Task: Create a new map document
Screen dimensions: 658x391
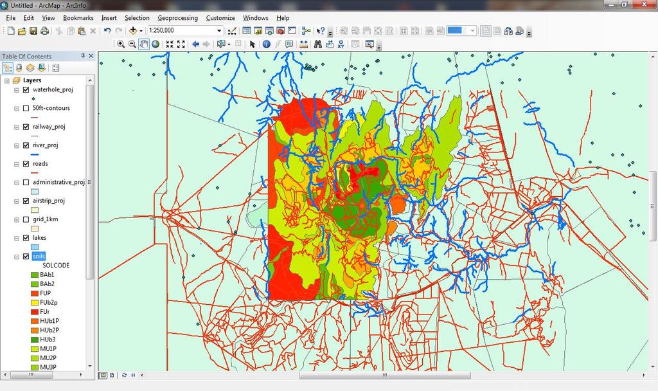Action: click(x=11, y=31)
